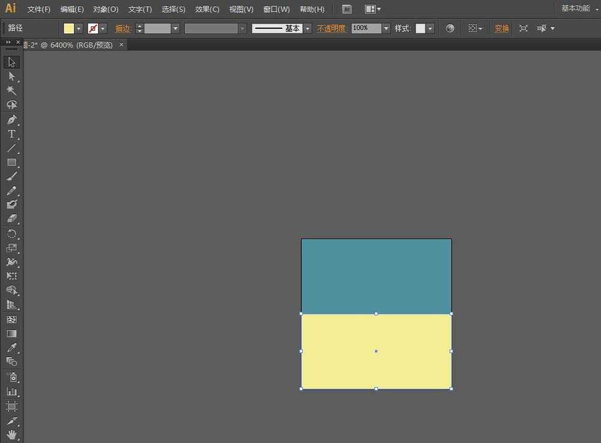
Task: Select the Direct Selection tool
Action: point(11,76)
